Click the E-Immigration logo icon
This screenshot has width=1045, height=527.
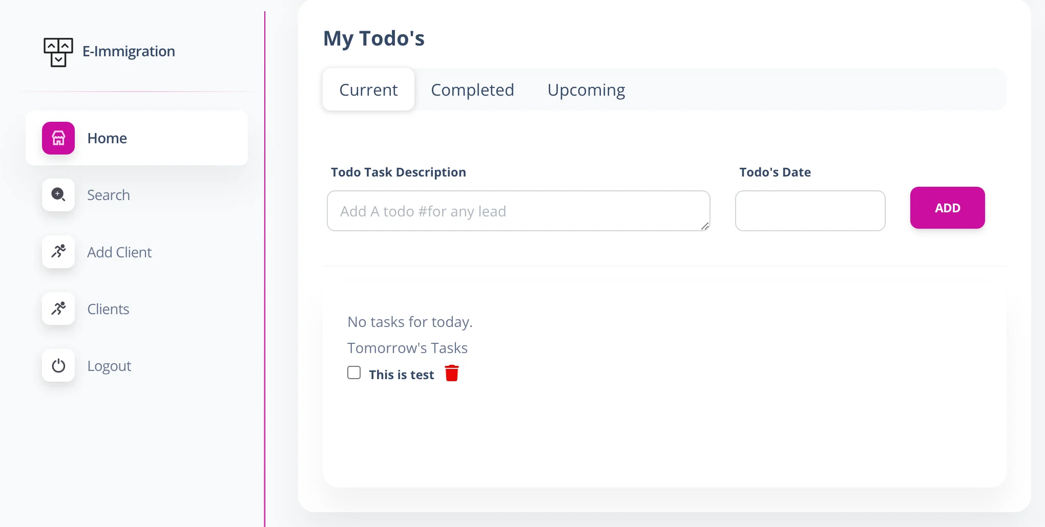58,52
